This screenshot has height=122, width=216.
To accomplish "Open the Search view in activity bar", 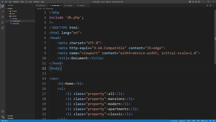I will (3, 12).
